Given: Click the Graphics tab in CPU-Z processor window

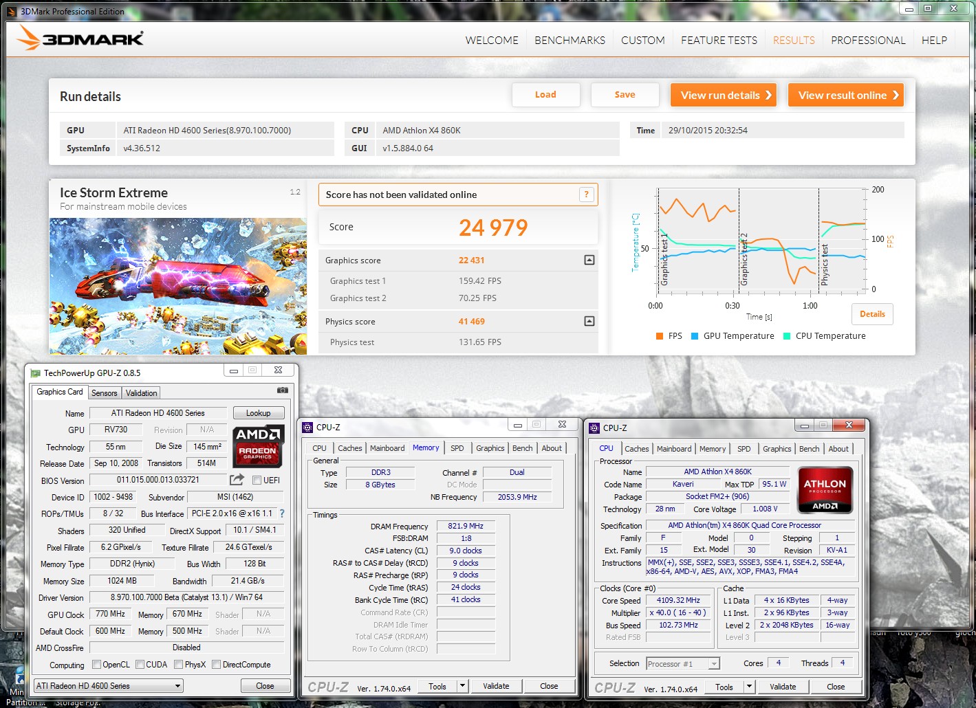Looking at the screenshot, I should 777,449.
